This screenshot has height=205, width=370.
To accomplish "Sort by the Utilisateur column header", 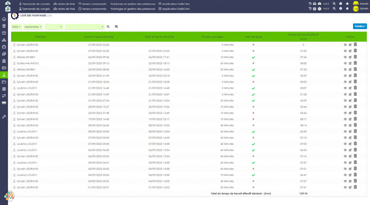I will tap(40, 37).
